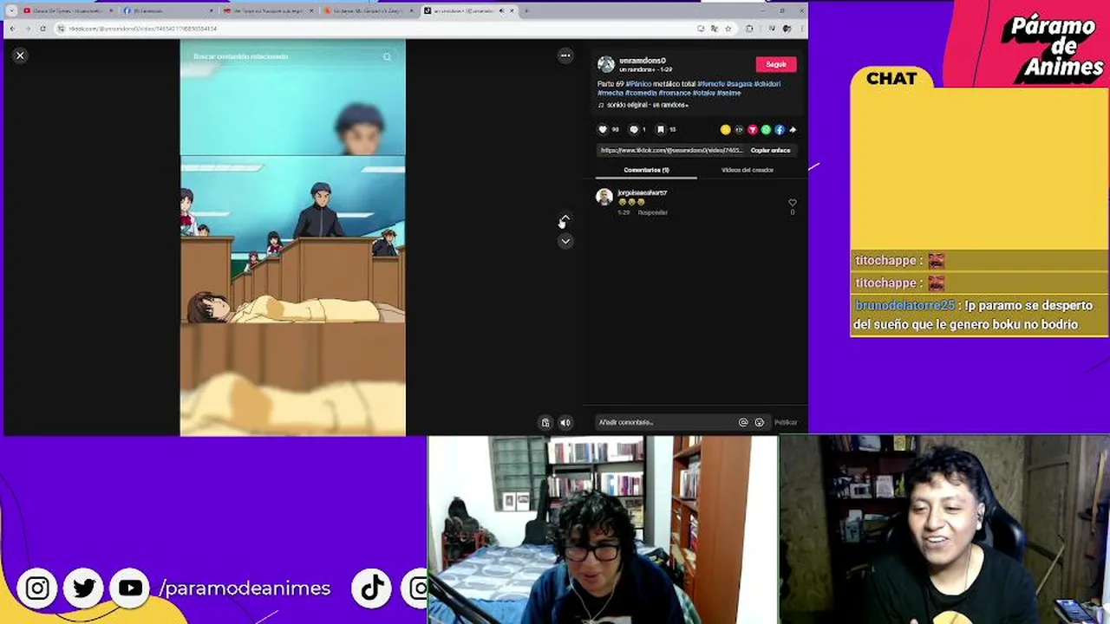Like the jorgeisaacalvar57 comment heart
This screenshot has height=624, width=1110.
792,203
